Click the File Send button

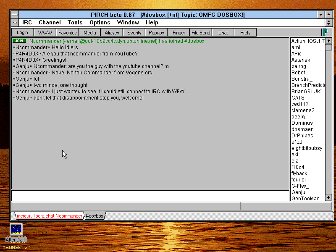pyautogui.click(x=201, y=33)
